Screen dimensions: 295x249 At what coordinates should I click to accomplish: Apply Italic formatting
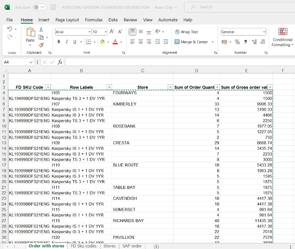click(67, 42)
